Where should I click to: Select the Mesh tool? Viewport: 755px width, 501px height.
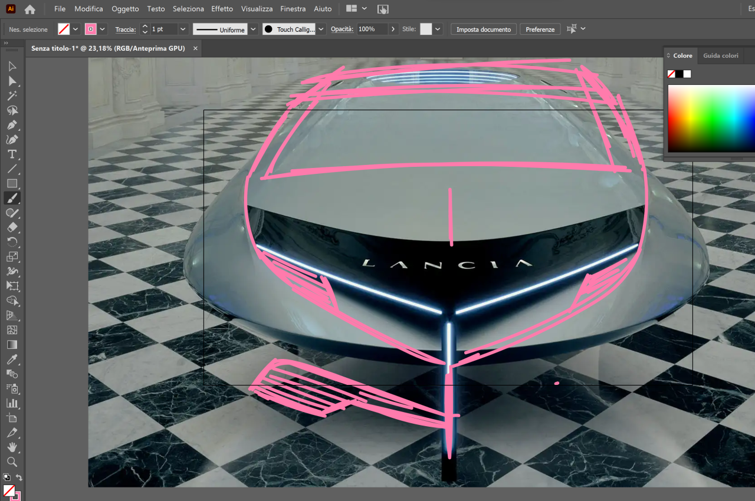(x=12, y=330)
